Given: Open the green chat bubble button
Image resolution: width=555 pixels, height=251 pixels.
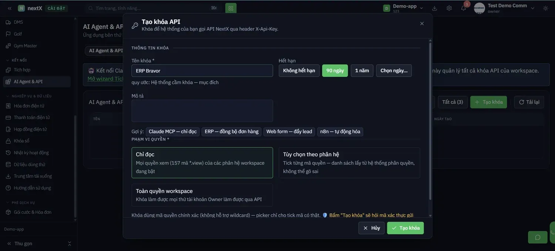Looking at the screenshot, I should 538,237.
